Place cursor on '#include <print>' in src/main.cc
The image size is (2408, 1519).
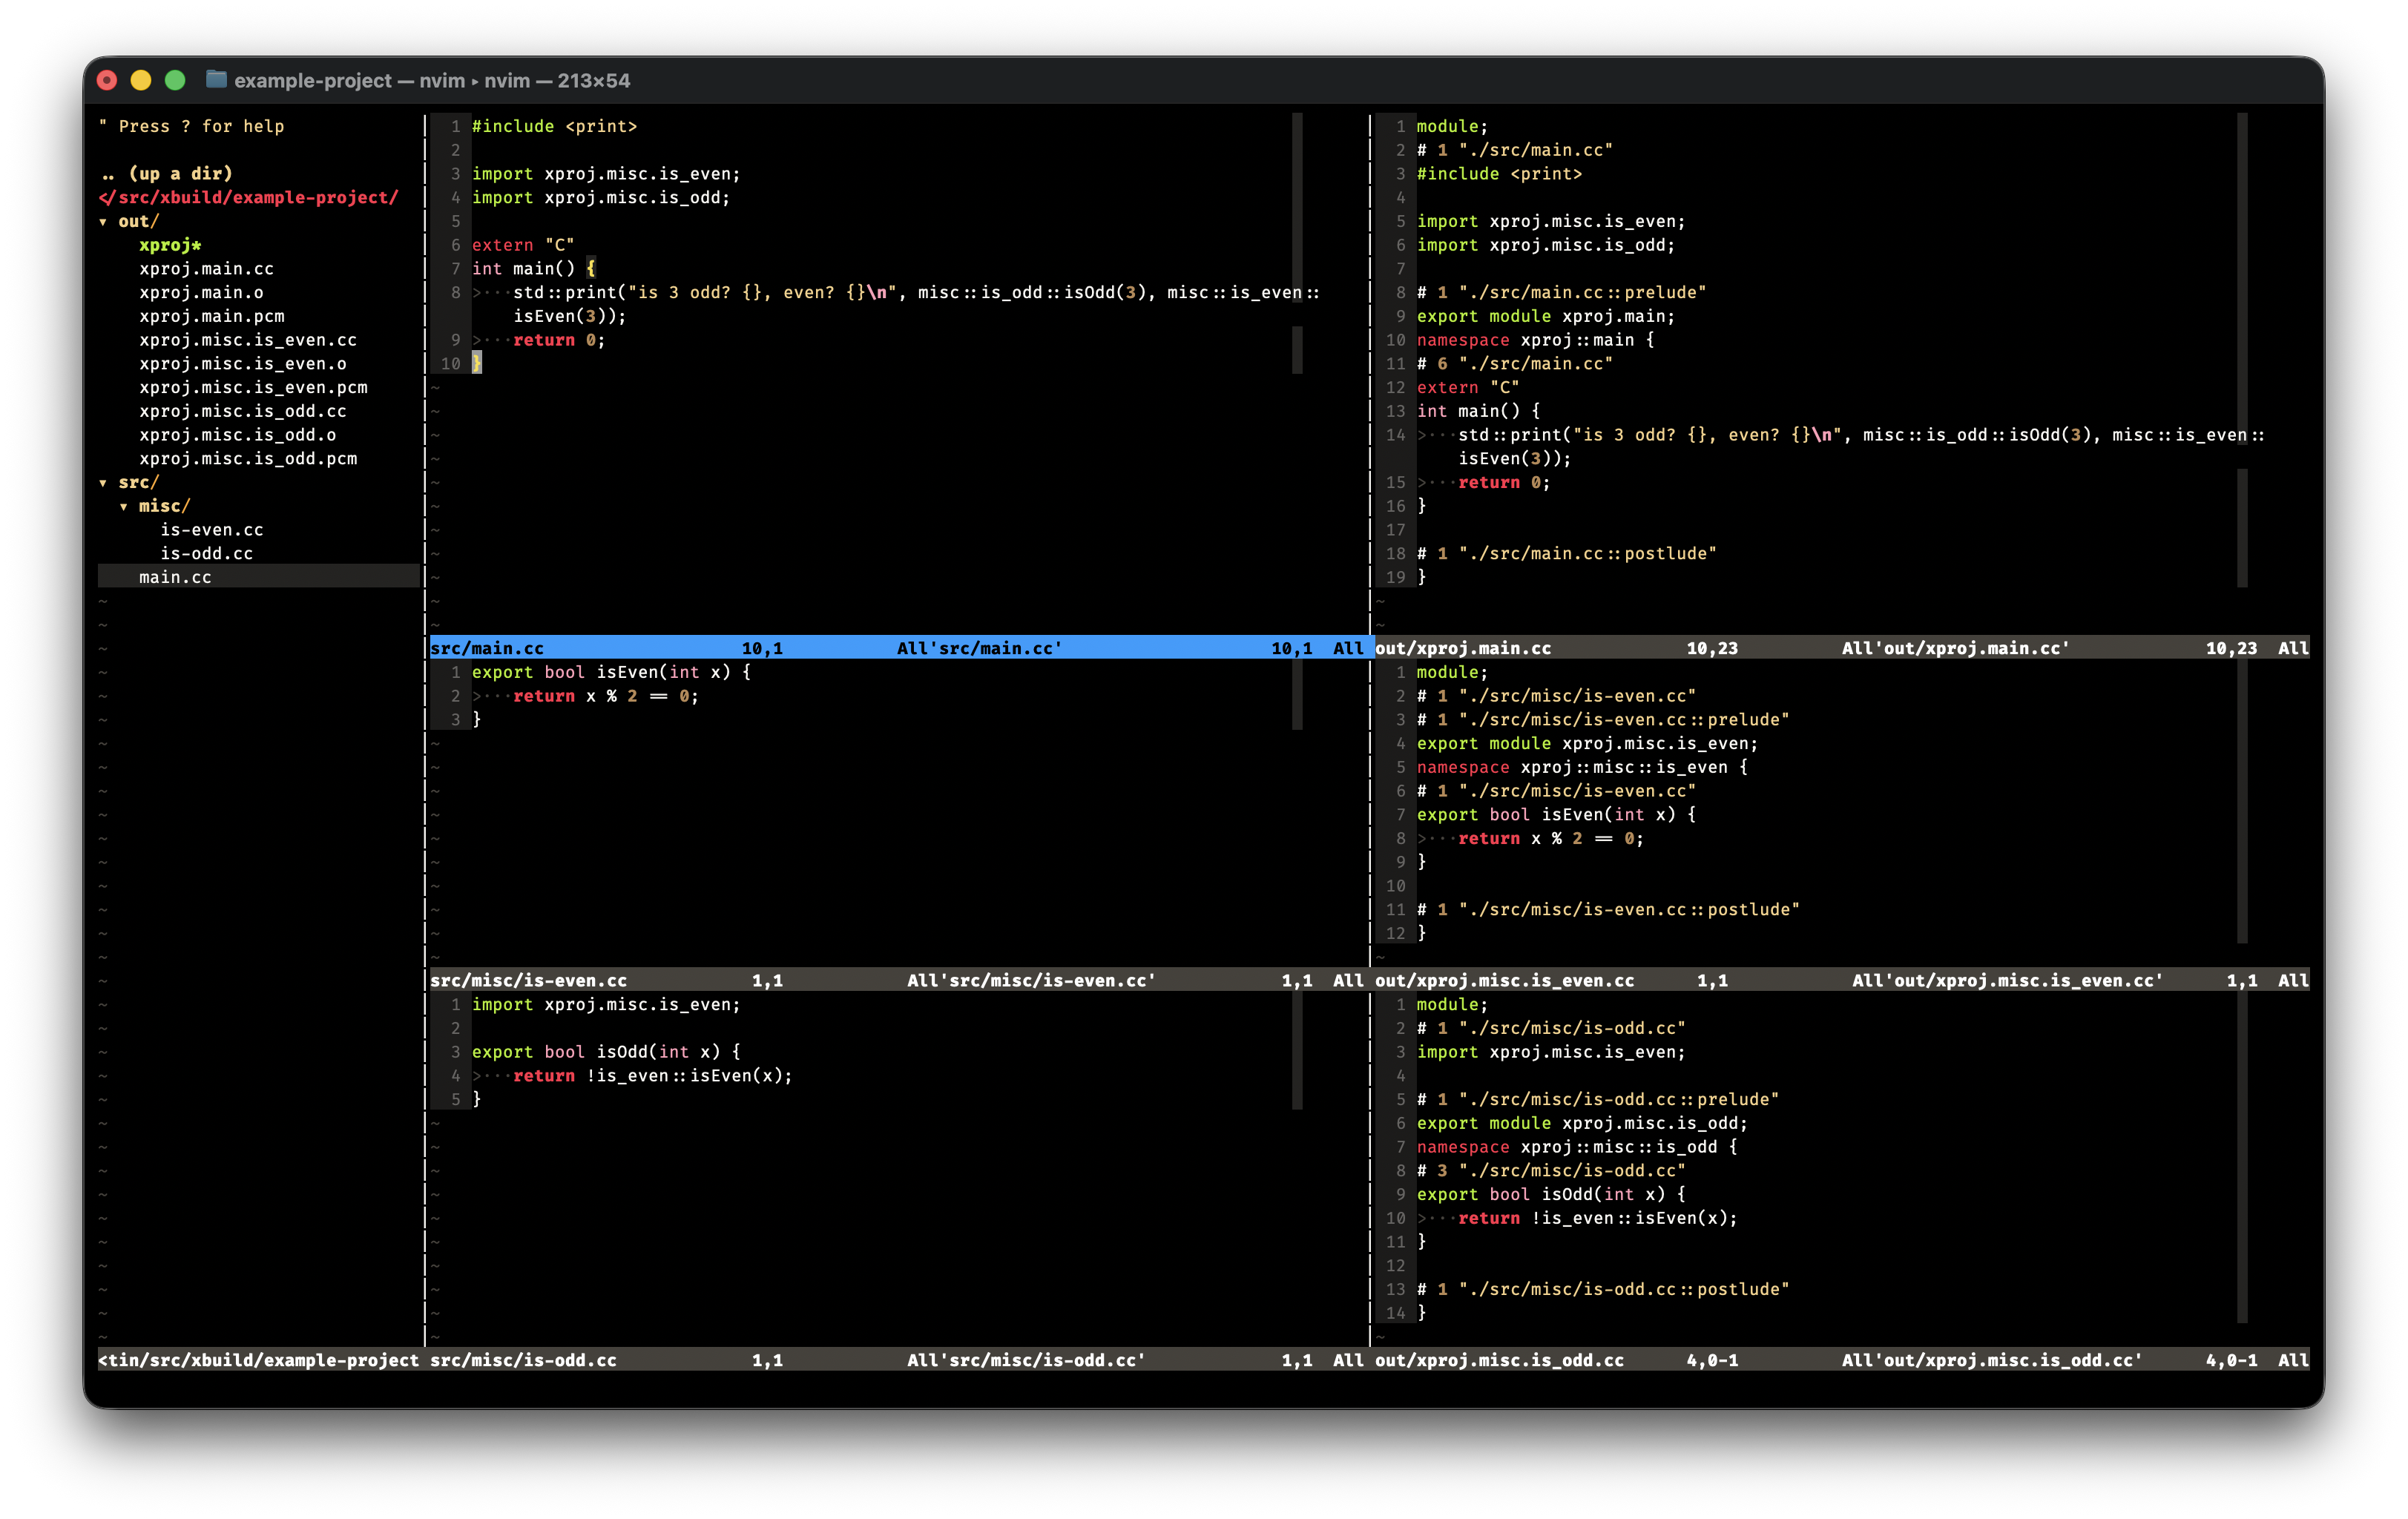tap(554, 127)
